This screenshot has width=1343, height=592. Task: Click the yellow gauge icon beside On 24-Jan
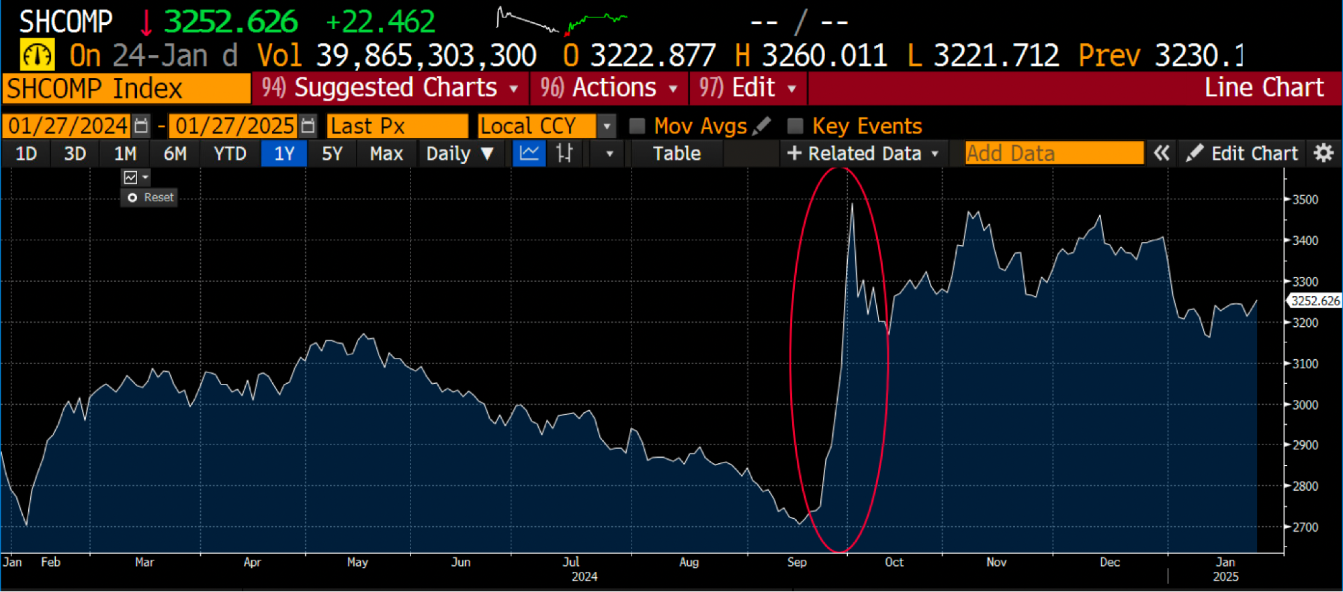point(37,55)
